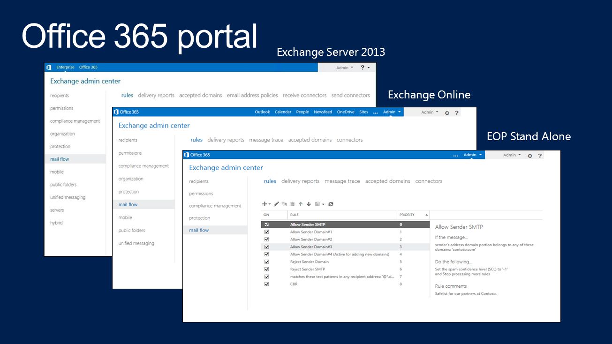
Task: Select hybrid in Exchange 2013 sidebar
Action: [56, 223]
